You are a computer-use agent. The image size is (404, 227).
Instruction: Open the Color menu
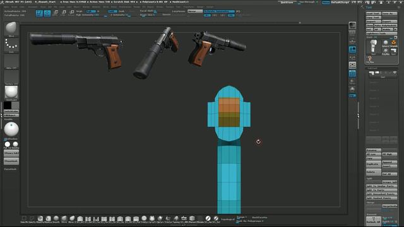22,7
